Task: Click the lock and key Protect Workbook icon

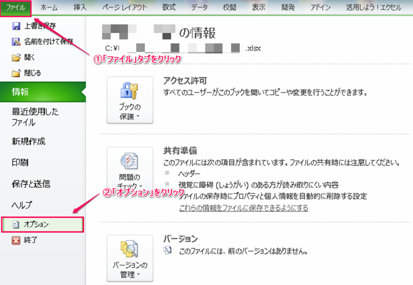Action: (130, 91)
